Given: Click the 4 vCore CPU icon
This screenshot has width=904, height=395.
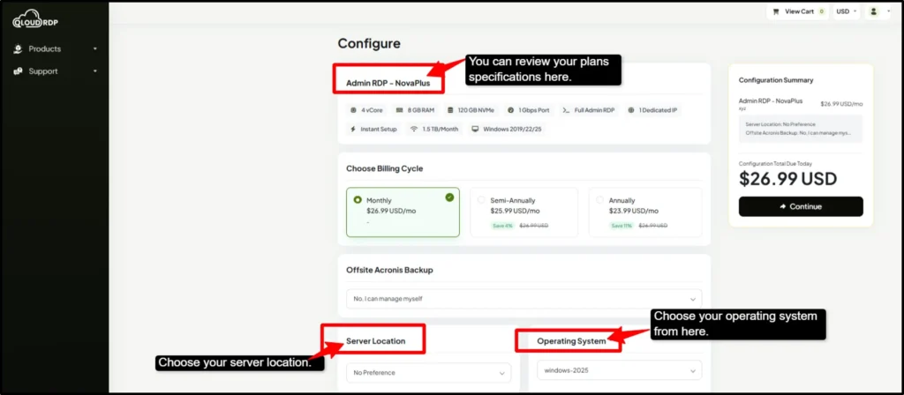Looking at the screenshot, I should pos(353,110).
